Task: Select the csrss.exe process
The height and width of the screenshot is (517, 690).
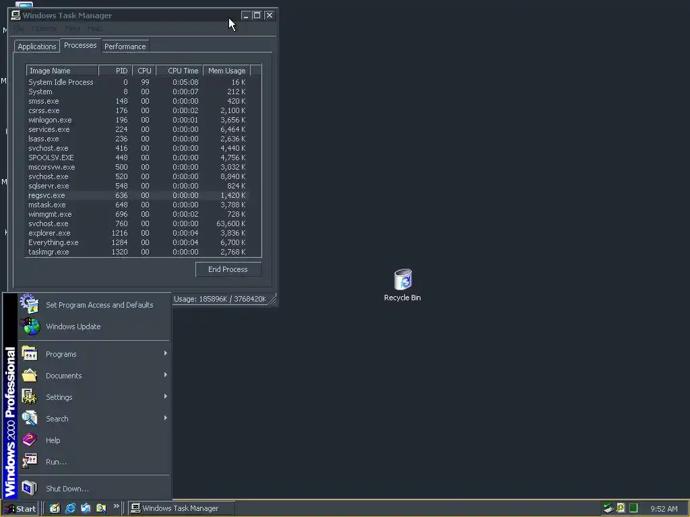Action: click(137, 110)
